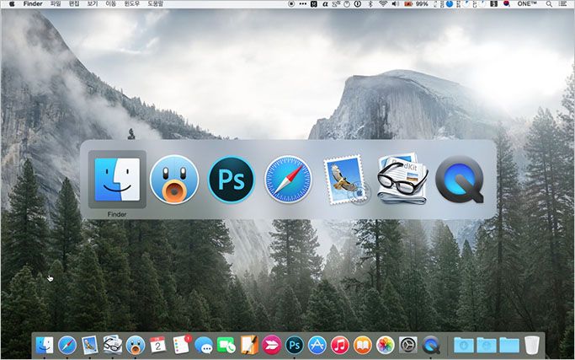The image size is (575, 360).
Task: Open Bluetooth status menu
Action: (370, 3)
